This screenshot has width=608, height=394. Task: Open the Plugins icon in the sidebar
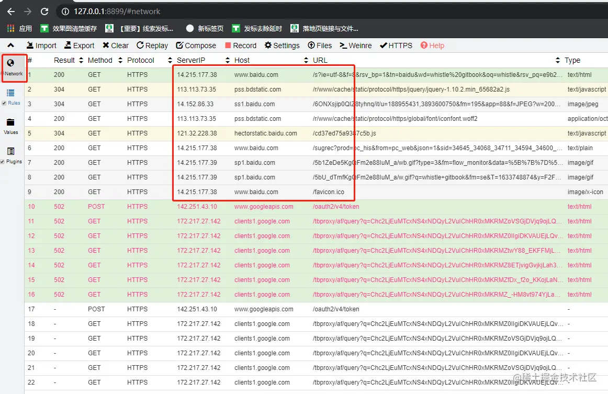pos(10,151)
